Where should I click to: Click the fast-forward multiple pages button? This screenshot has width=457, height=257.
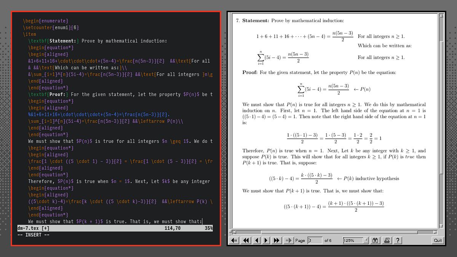tap(277, 240)
